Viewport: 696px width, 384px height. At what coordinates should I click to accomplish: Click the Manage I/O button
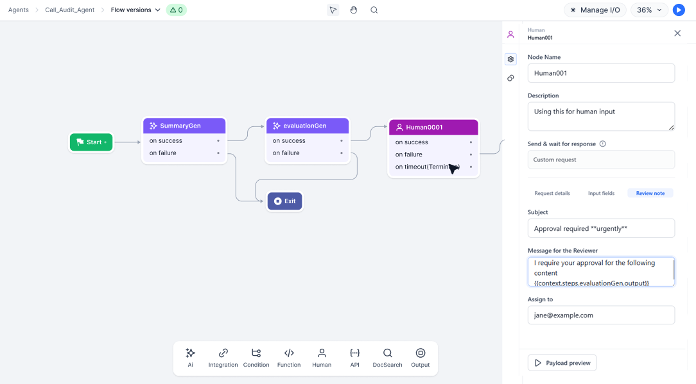pyautogui.click(x=595, y=10)
